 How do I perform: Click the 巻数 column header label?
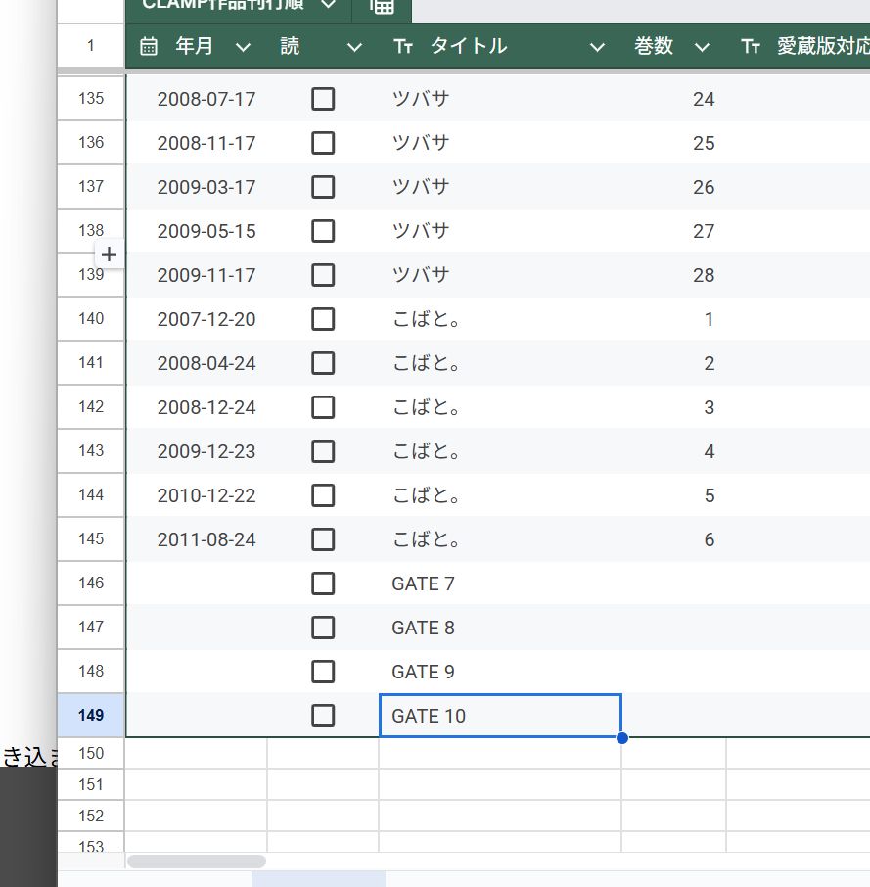click(654, 46)
